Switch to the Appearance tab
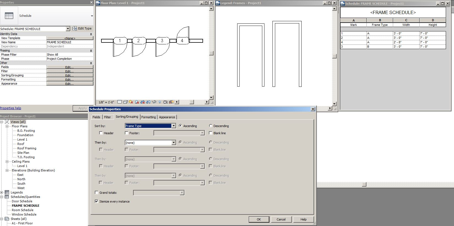Screen dimensions: 454x226 (x=167, y=117)
